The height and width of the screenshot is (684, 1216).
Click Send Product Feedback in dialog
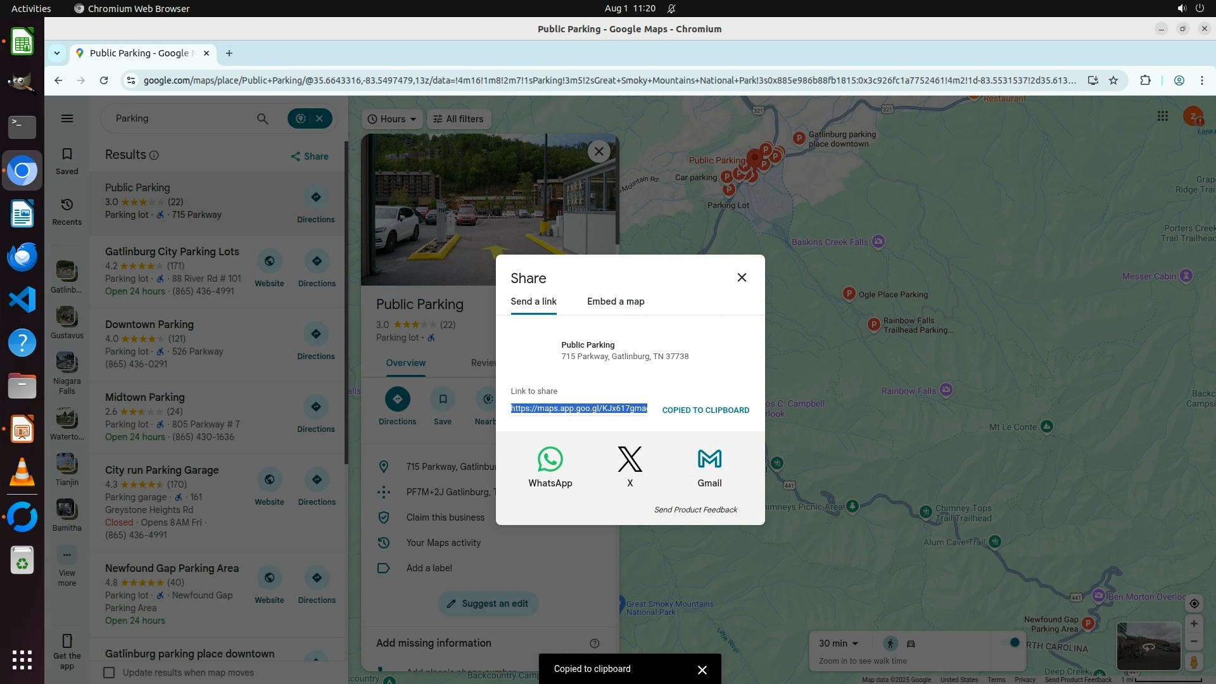pos(695,510)
